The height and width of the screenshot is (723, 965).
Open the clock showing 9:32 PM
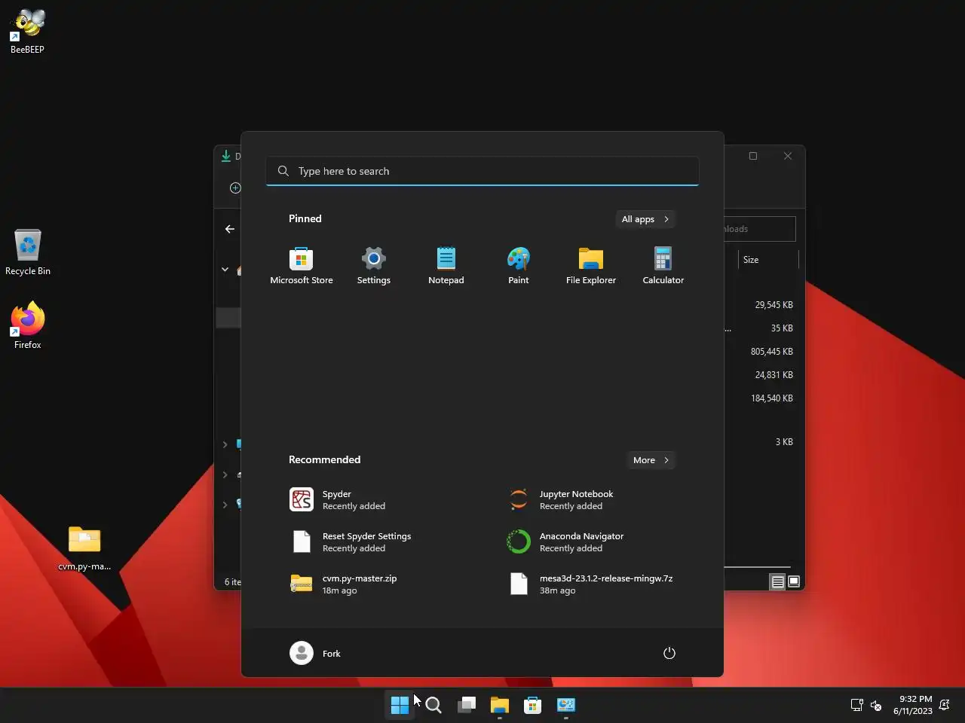pyautogui.click(x=913, y=705)
